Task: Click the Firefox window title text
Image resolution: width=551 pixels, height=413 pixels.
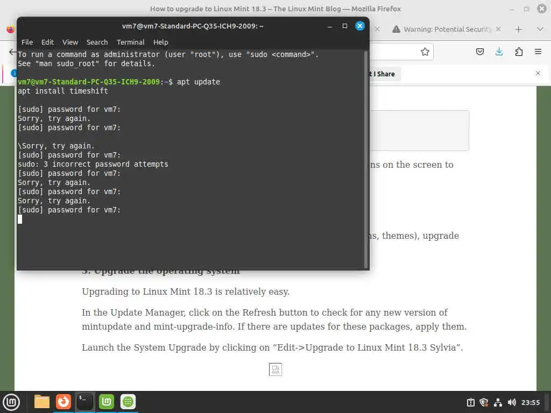Action: point(275,9)
